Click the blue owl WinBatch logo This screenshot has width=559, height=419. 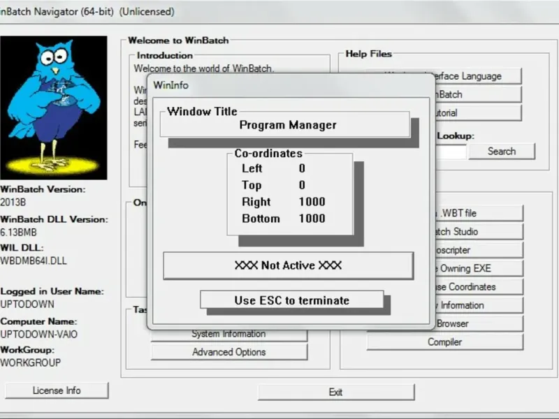[x=54, y=108]
